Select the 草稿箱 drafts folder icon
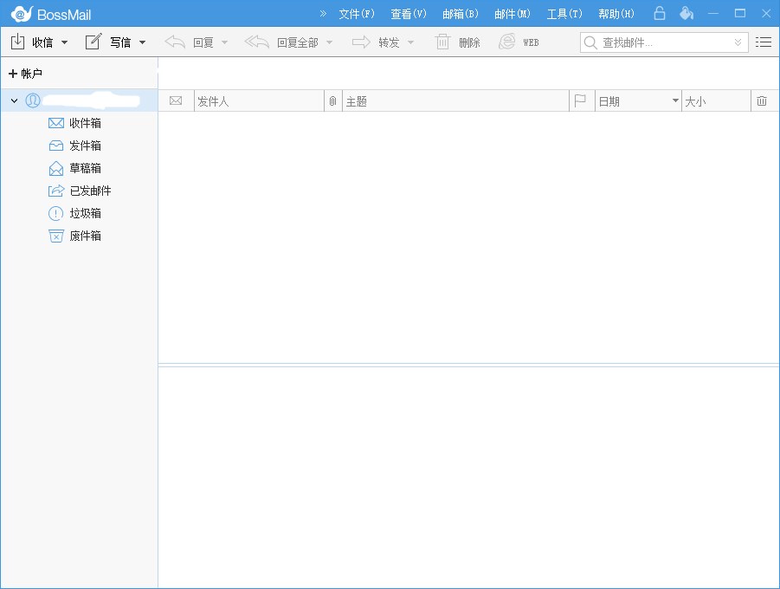780x589 pixels. coord(55,168)
